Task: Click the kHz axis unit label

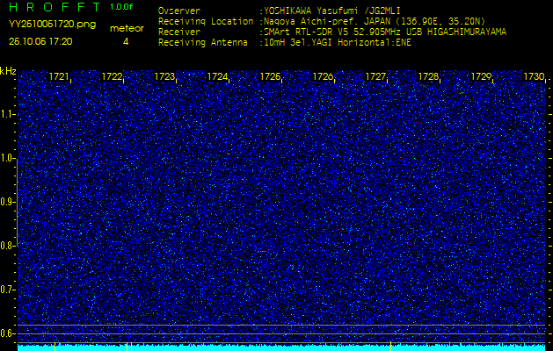Action: click(x=8, y=71)
